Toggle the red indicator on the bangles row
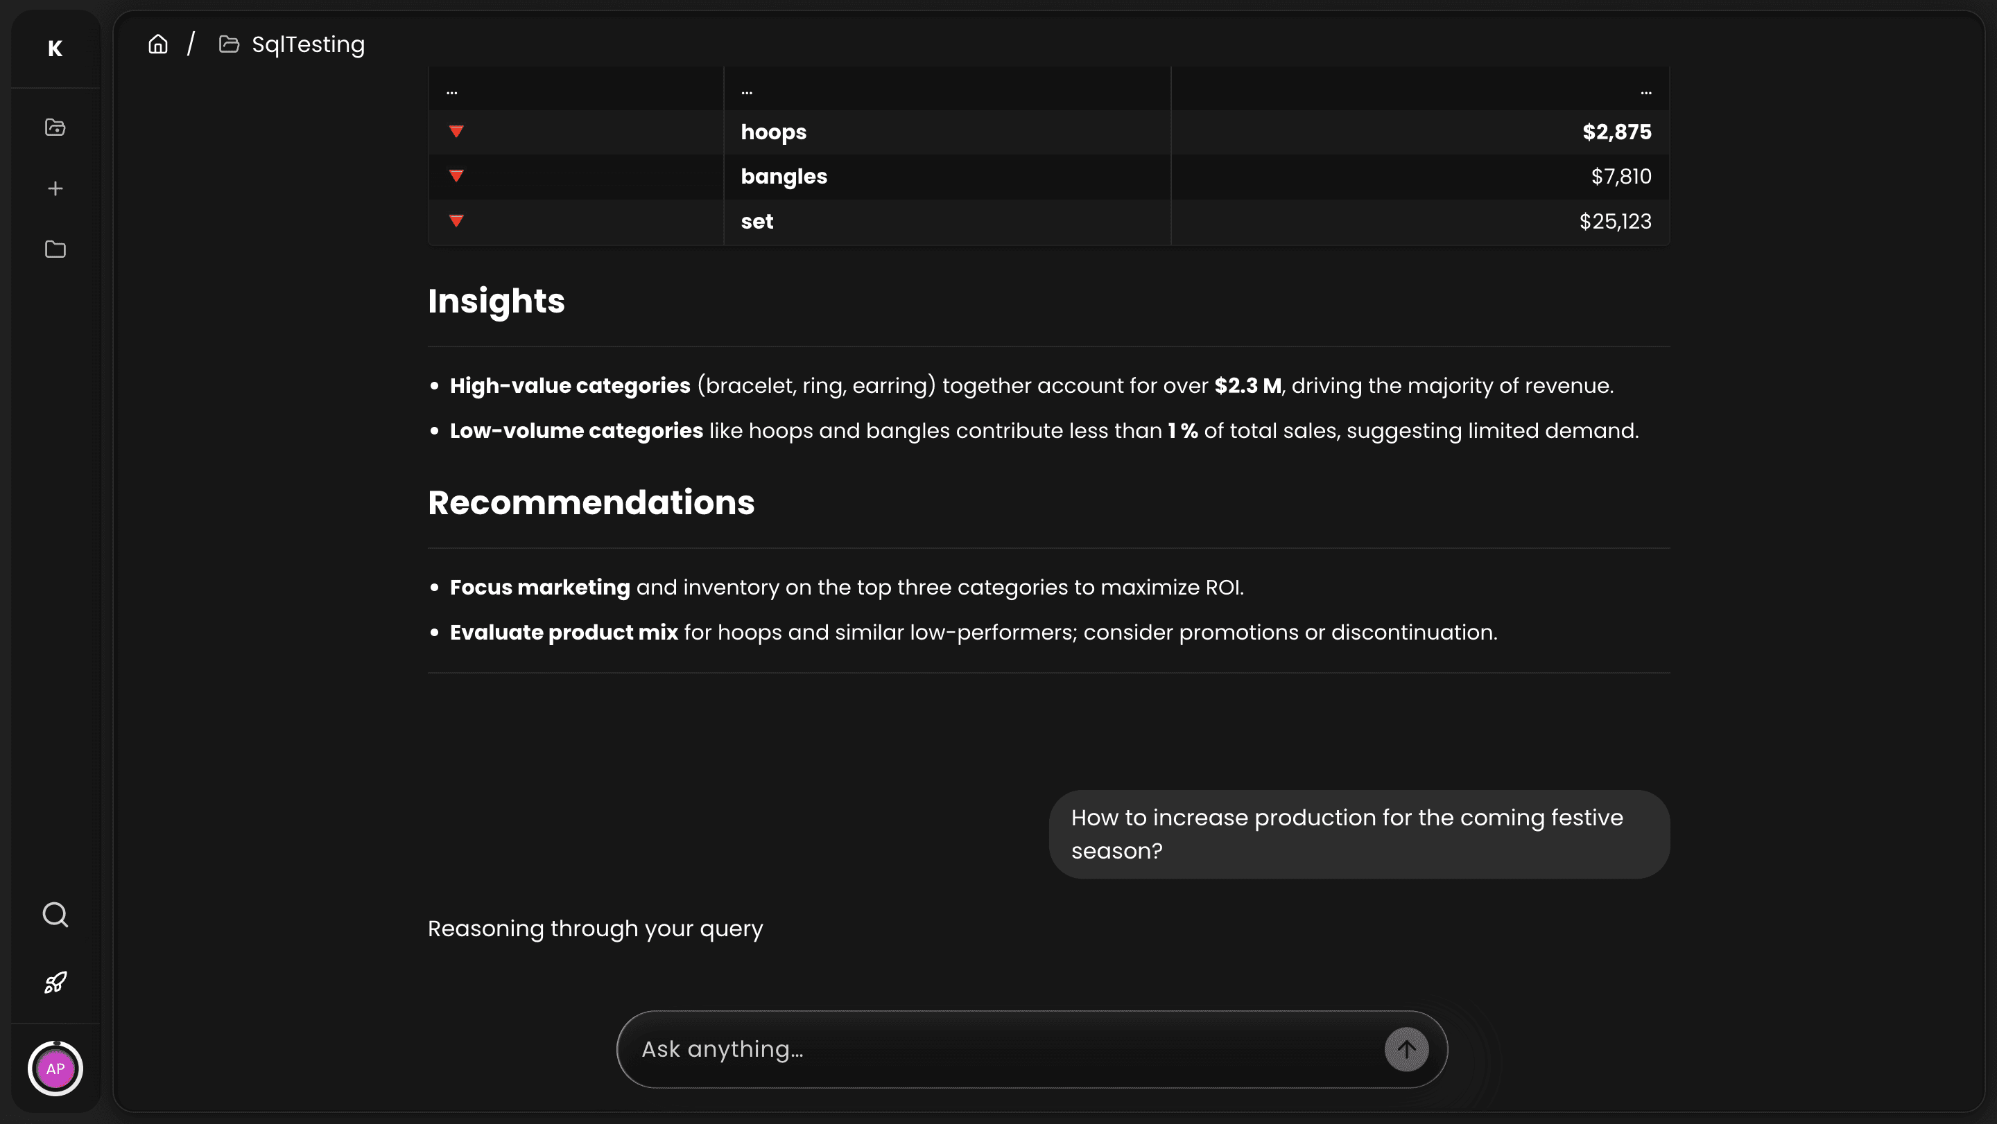 (456, 176)
